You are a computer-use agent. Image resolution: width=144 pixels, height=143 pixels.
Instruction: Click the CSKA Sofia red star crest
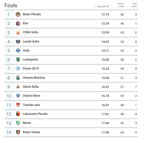(18, 32)
